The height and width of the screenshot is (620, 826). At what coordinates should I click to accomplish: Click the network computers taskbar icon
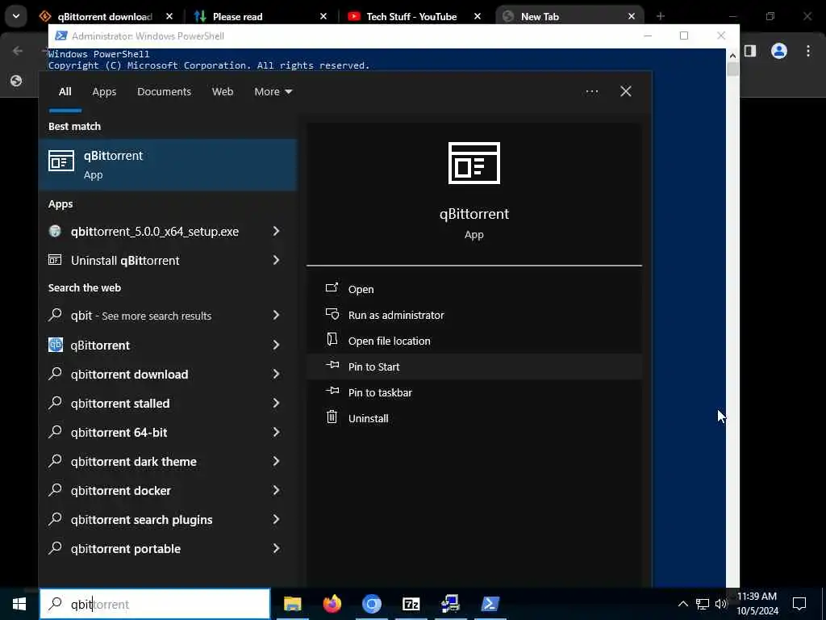point(450,604)
